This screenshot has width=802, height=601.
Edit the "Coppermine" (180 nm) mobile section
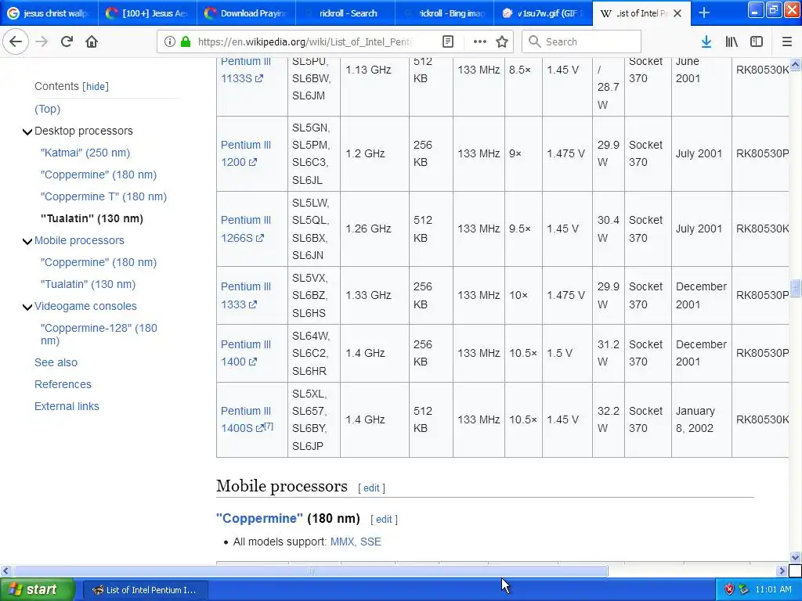[384, 520]
